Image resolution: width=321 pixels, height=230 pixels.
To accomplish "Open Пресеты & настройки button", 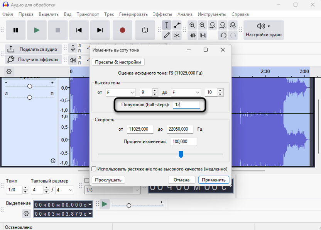I will [x=118, y=62].
